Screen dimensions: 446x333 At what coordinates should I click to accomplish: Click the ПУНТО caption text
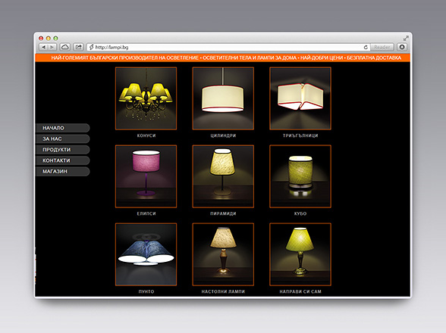146,291
